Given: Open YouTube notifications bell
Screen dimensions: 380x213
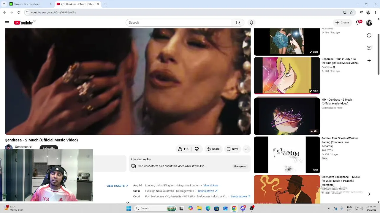Looking at the screenshot, I should point(358,23).
